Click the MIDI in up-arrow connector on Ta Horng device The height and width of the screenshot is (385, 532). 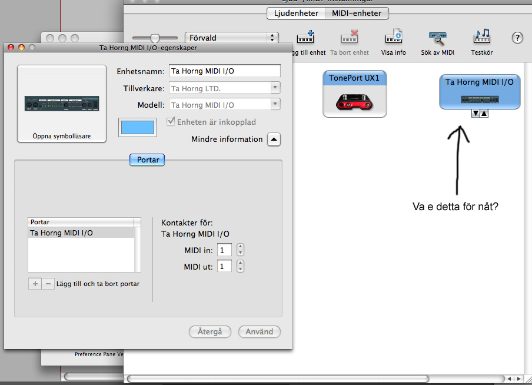tap(484, 114)
